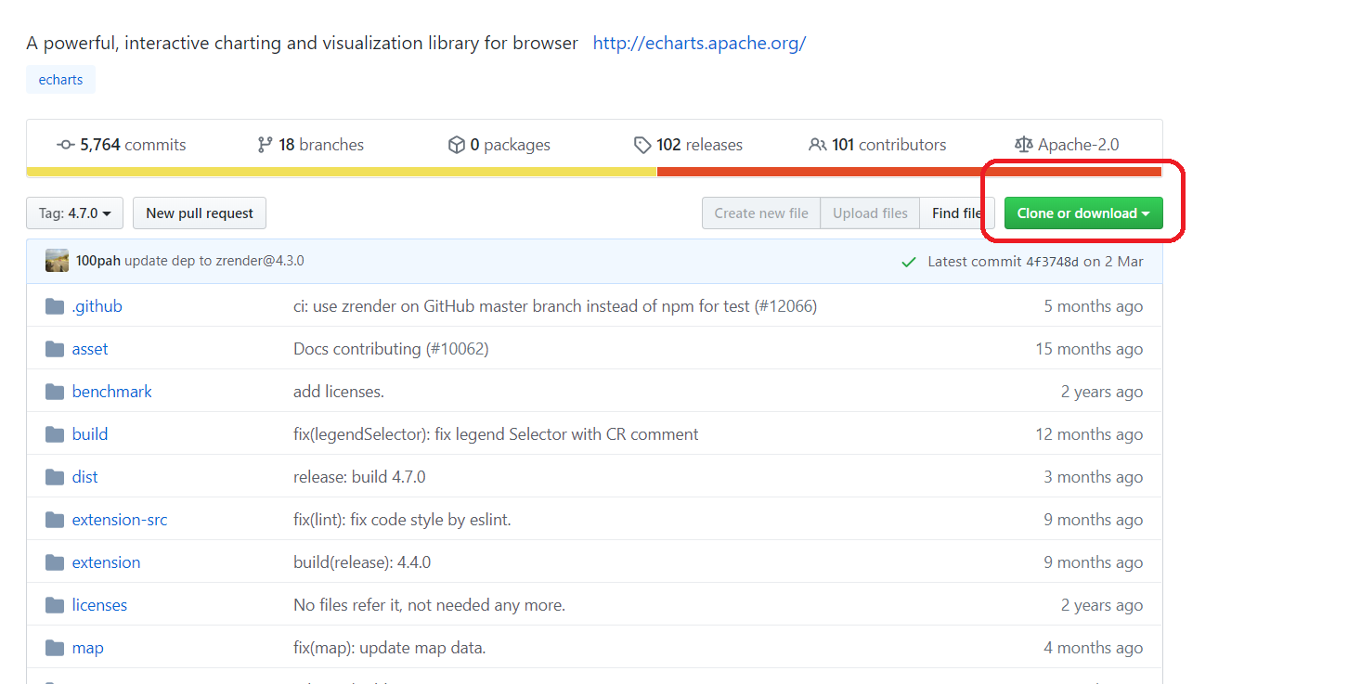The width and height of the screenshot is (1361, 684).
Task: Open commit message add licenses.
Action: tap(339, 392)
